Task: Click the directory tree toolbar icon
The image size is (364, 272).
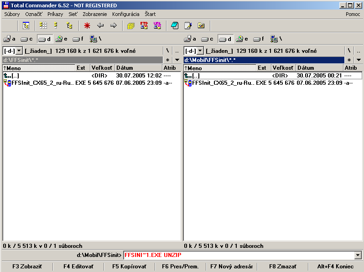Action: click(26, 26)
